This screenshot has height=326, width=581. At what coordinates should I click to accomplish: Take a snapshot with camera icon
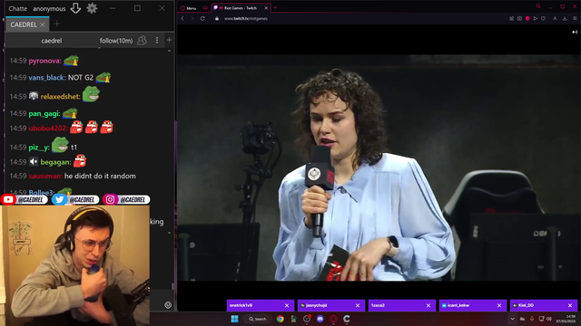click(x=519, y=18)
